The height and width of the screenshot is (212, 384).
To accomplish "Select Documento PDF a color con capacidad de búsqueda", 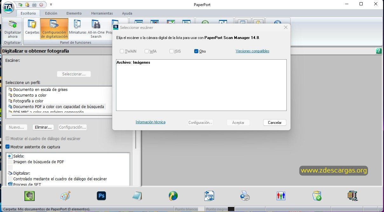I will tap(58, 107).
